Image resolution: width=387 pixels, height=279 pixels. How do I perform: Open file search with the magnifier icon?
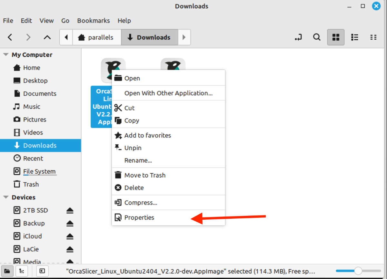[317, 37]
